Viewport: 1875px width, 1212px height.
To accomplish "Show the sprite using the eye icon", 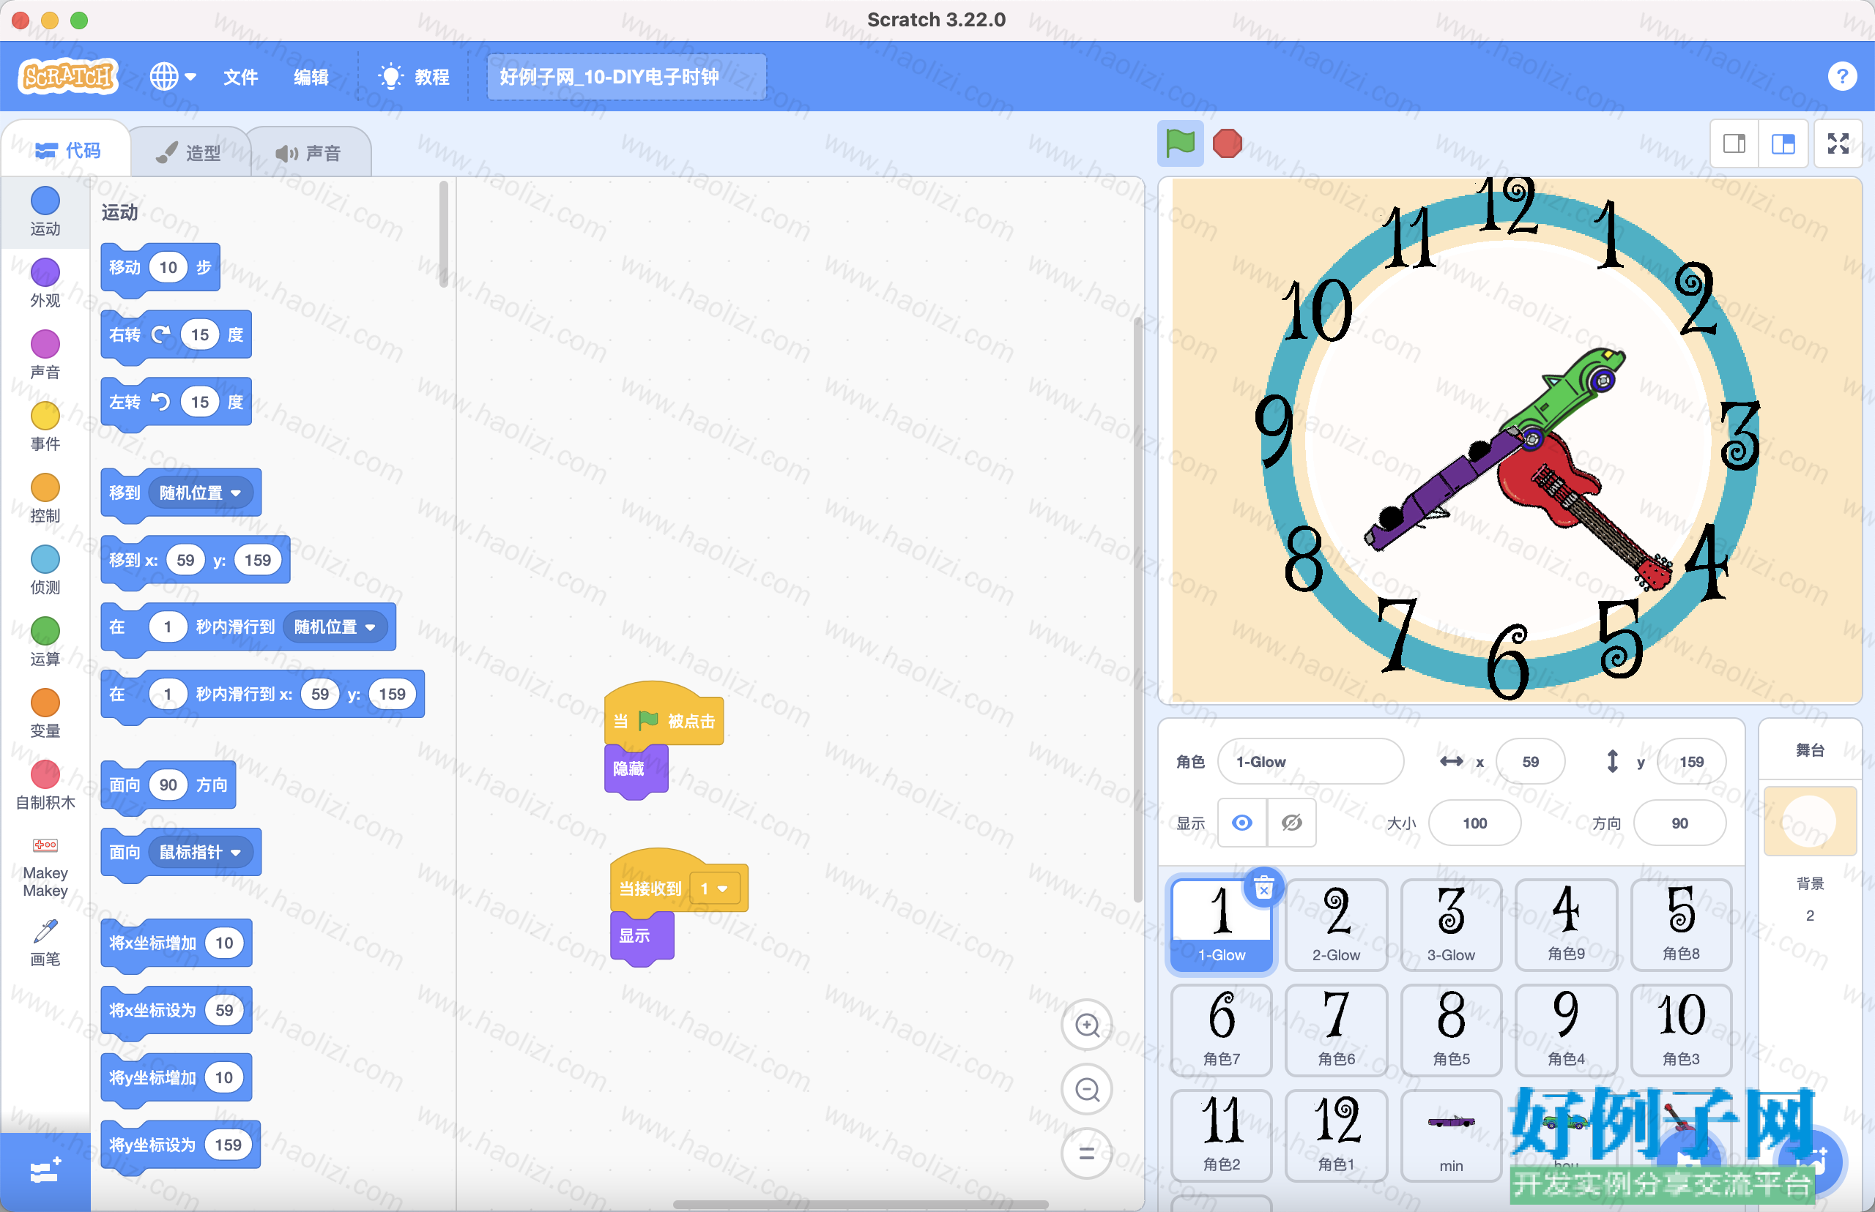I will [1242, 823].
